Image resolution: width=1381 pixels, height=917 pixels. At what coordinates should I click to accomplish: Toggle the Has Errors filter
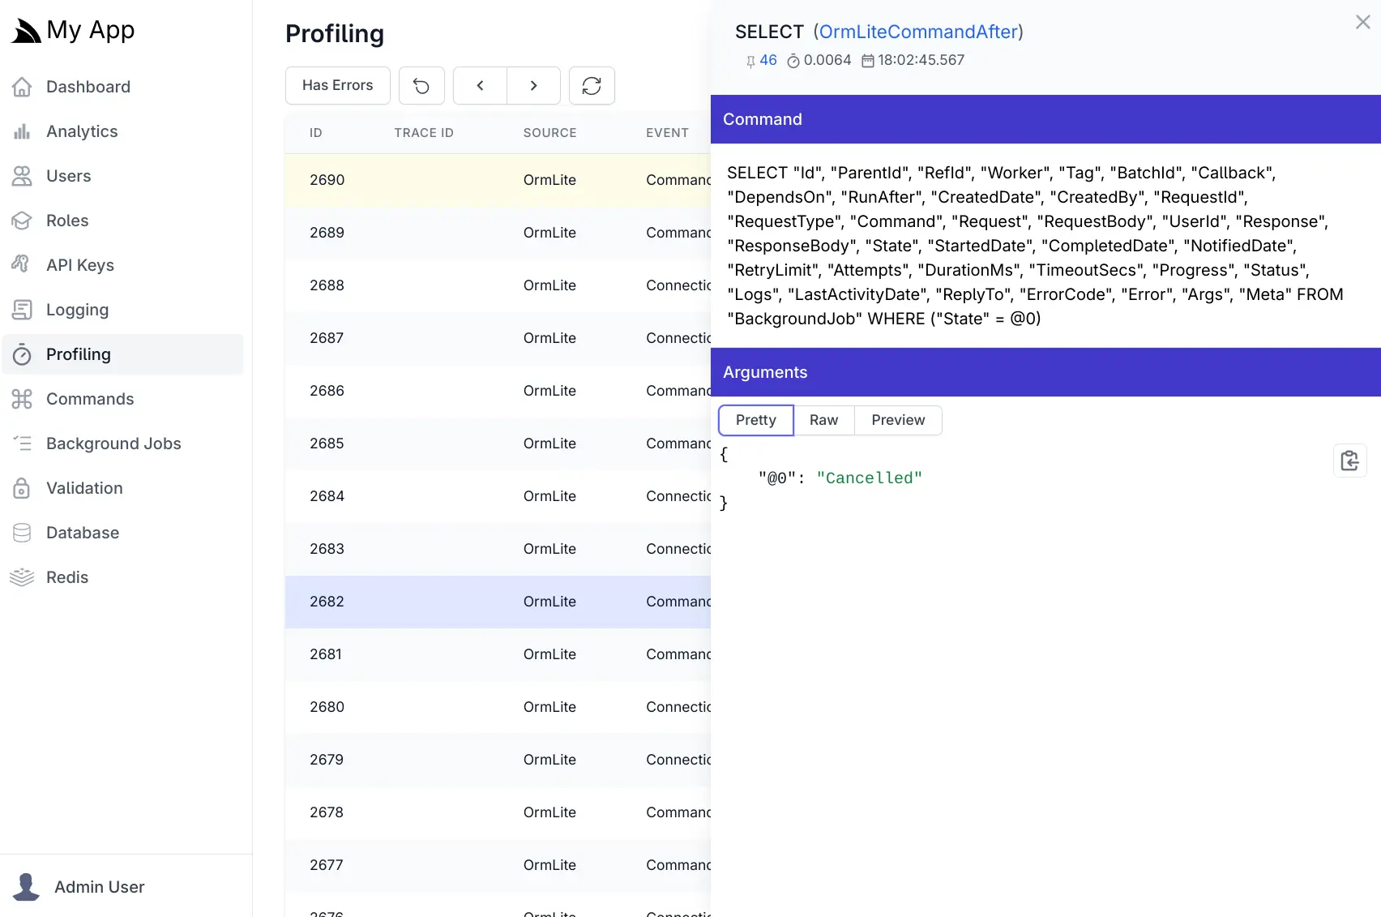point(337,86)
